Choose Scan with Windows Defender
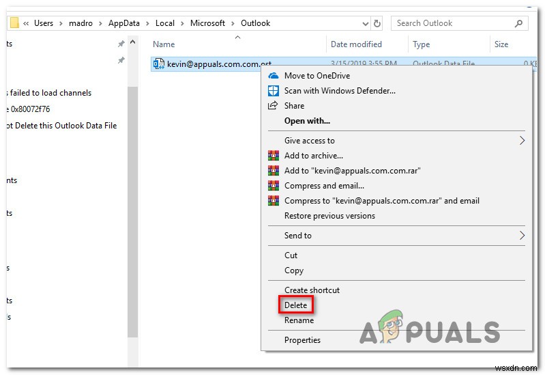 (340, 91)
